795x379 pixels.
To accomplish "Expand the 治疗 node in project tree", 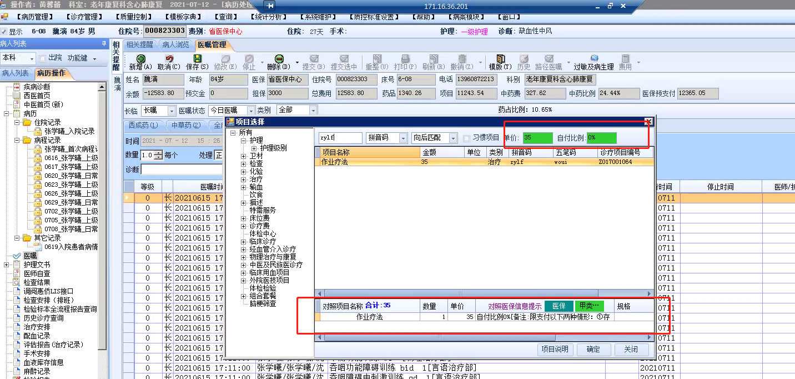I will 244,179.
